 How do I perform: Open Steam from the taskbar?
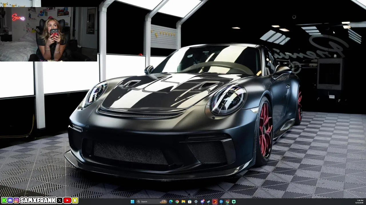point(208,202)
